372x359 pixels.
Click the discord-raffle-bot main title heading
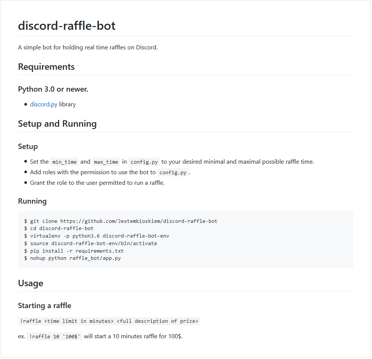67,26
